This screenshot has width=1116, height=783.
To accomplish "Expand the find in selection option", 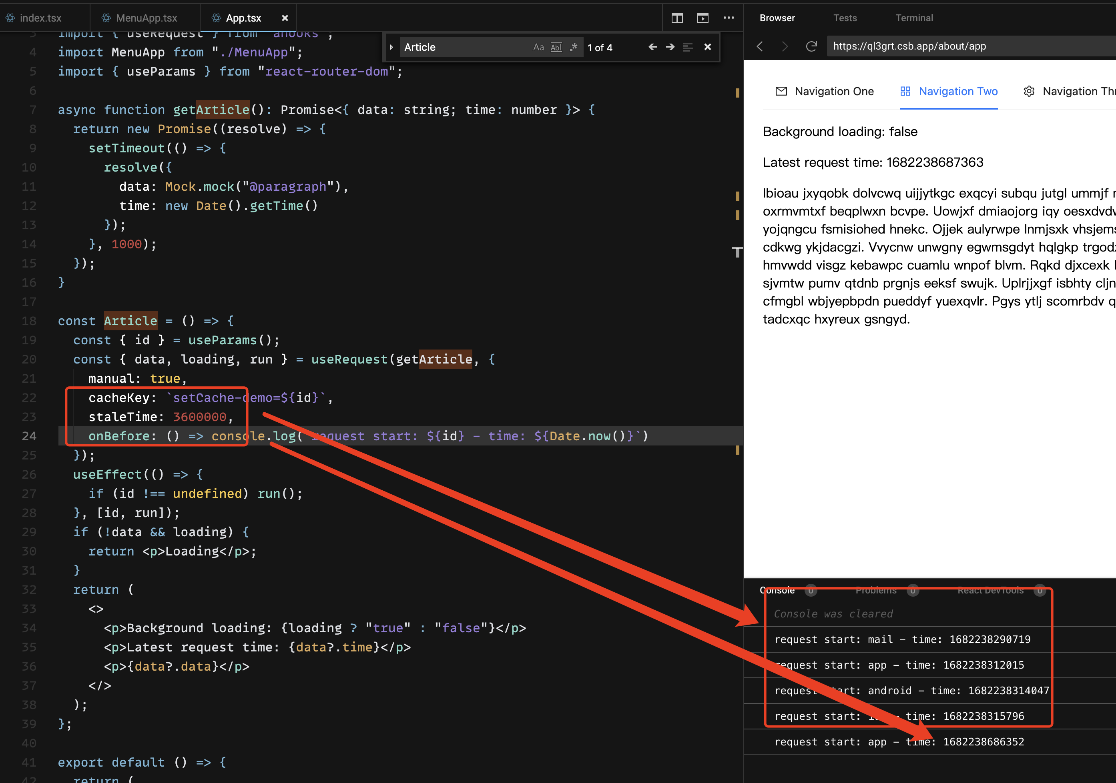I will pyautogui.click(x=687, y=47).
